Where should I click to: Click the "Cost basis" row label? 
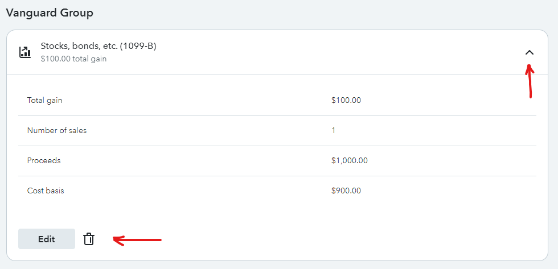click(x=46, y=191)
